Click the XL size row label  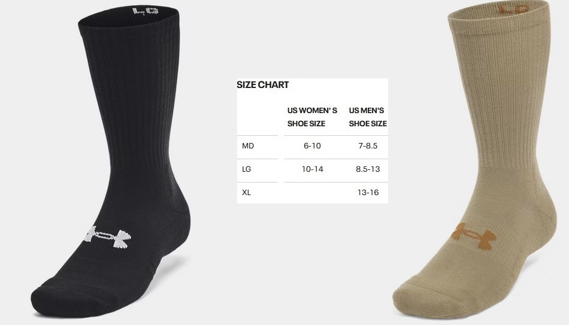pyautogui.click(x=246, y=192)
